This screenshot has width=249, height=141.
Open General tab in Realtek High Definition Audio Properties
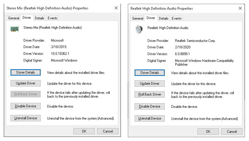pyautogui.click(x=138, y=18)
